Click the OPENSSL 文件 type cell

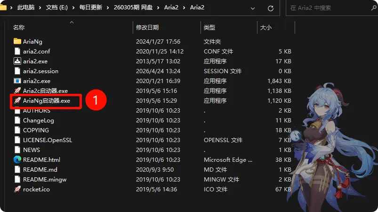(x=223, y=140)
